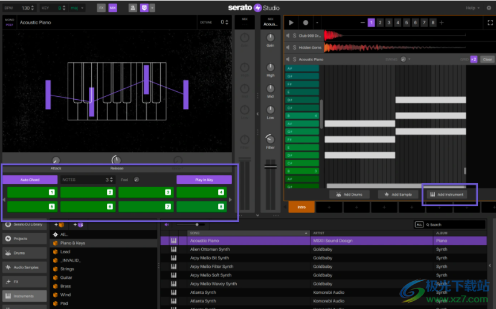Open the Projects section

point(25,238)
